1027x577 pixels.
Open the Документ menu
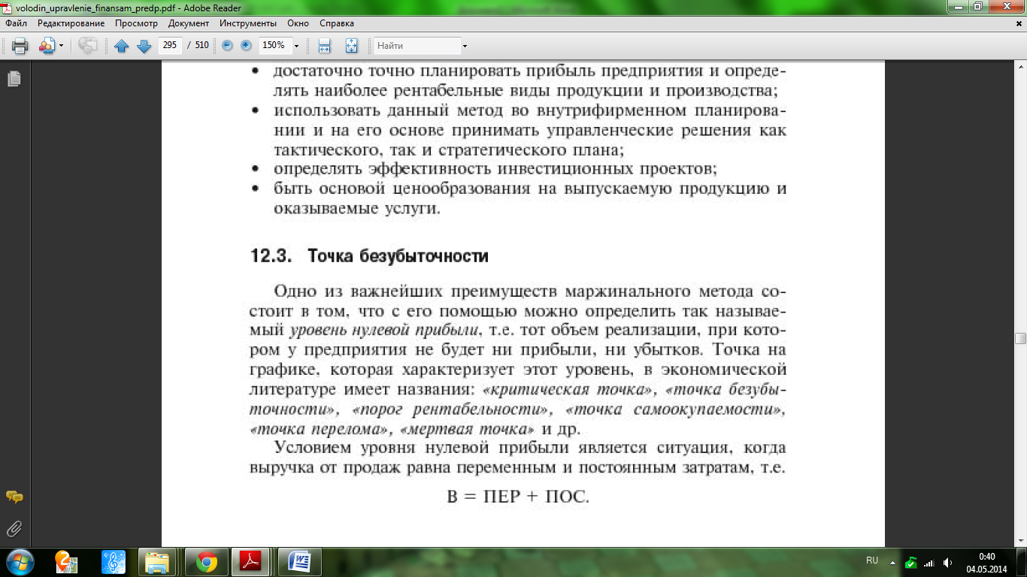point(189,23)
